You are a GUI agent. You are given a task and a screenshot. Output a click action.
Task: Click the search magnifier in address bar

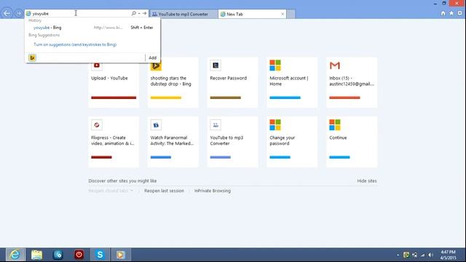click(133, 13)
